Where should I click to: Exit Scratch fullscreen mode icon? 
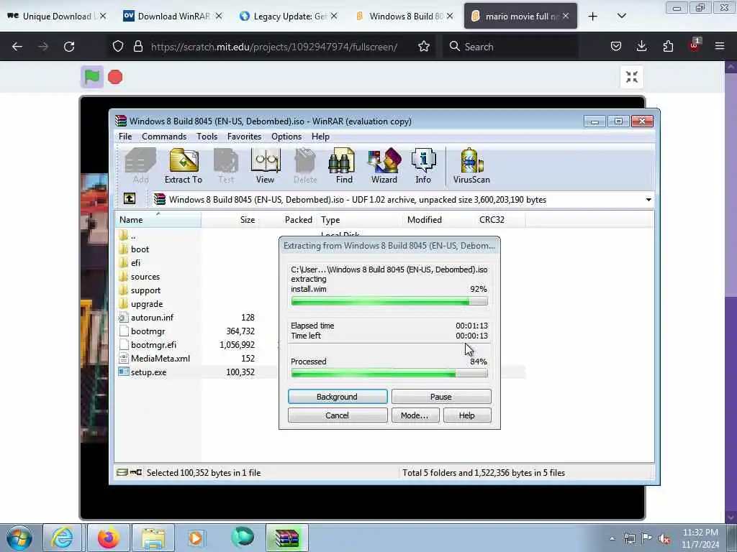(632, 76)
